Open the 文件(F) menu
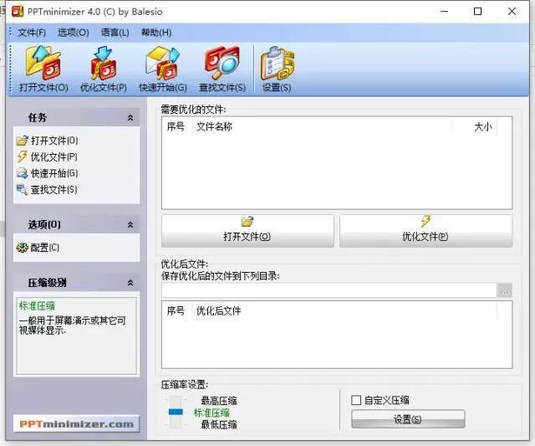This screenshot has height=446, width=535. click(32, 33)
